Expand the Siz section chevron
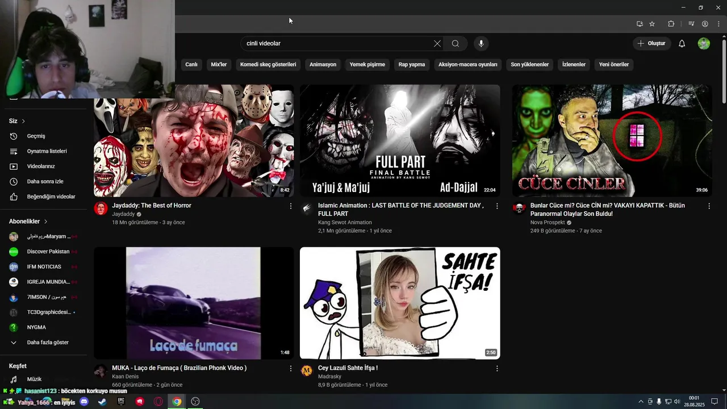The width and height of the screenshot is (727, 409). click(23, 121)
